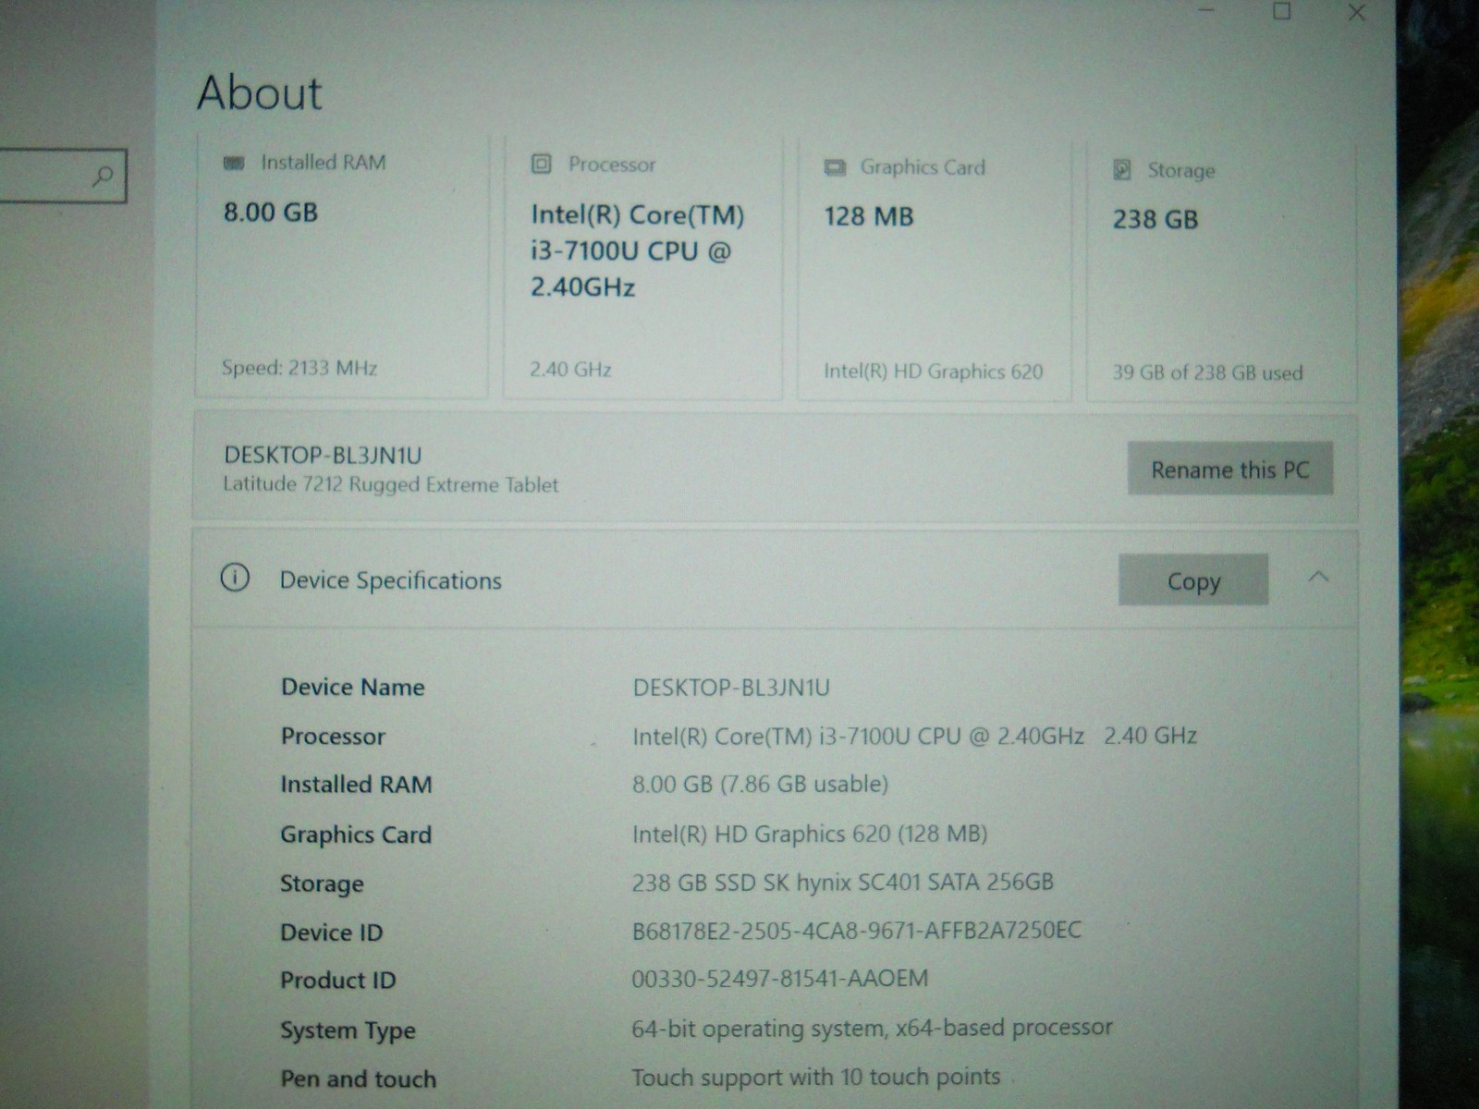Click the search magnifier icon
The height and width of the screenshot is (1109, 1479).
point(104,175)
